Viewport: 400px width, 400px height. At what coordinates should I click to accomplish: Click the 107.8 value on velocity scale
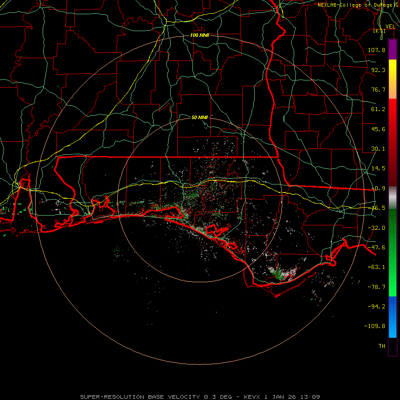coord(376,50)
